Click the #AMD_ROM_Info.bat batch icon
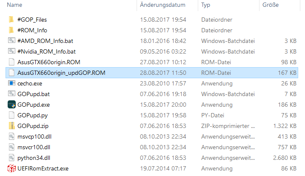The height and width of the screenshot is (176, 305). coord(11,41)
